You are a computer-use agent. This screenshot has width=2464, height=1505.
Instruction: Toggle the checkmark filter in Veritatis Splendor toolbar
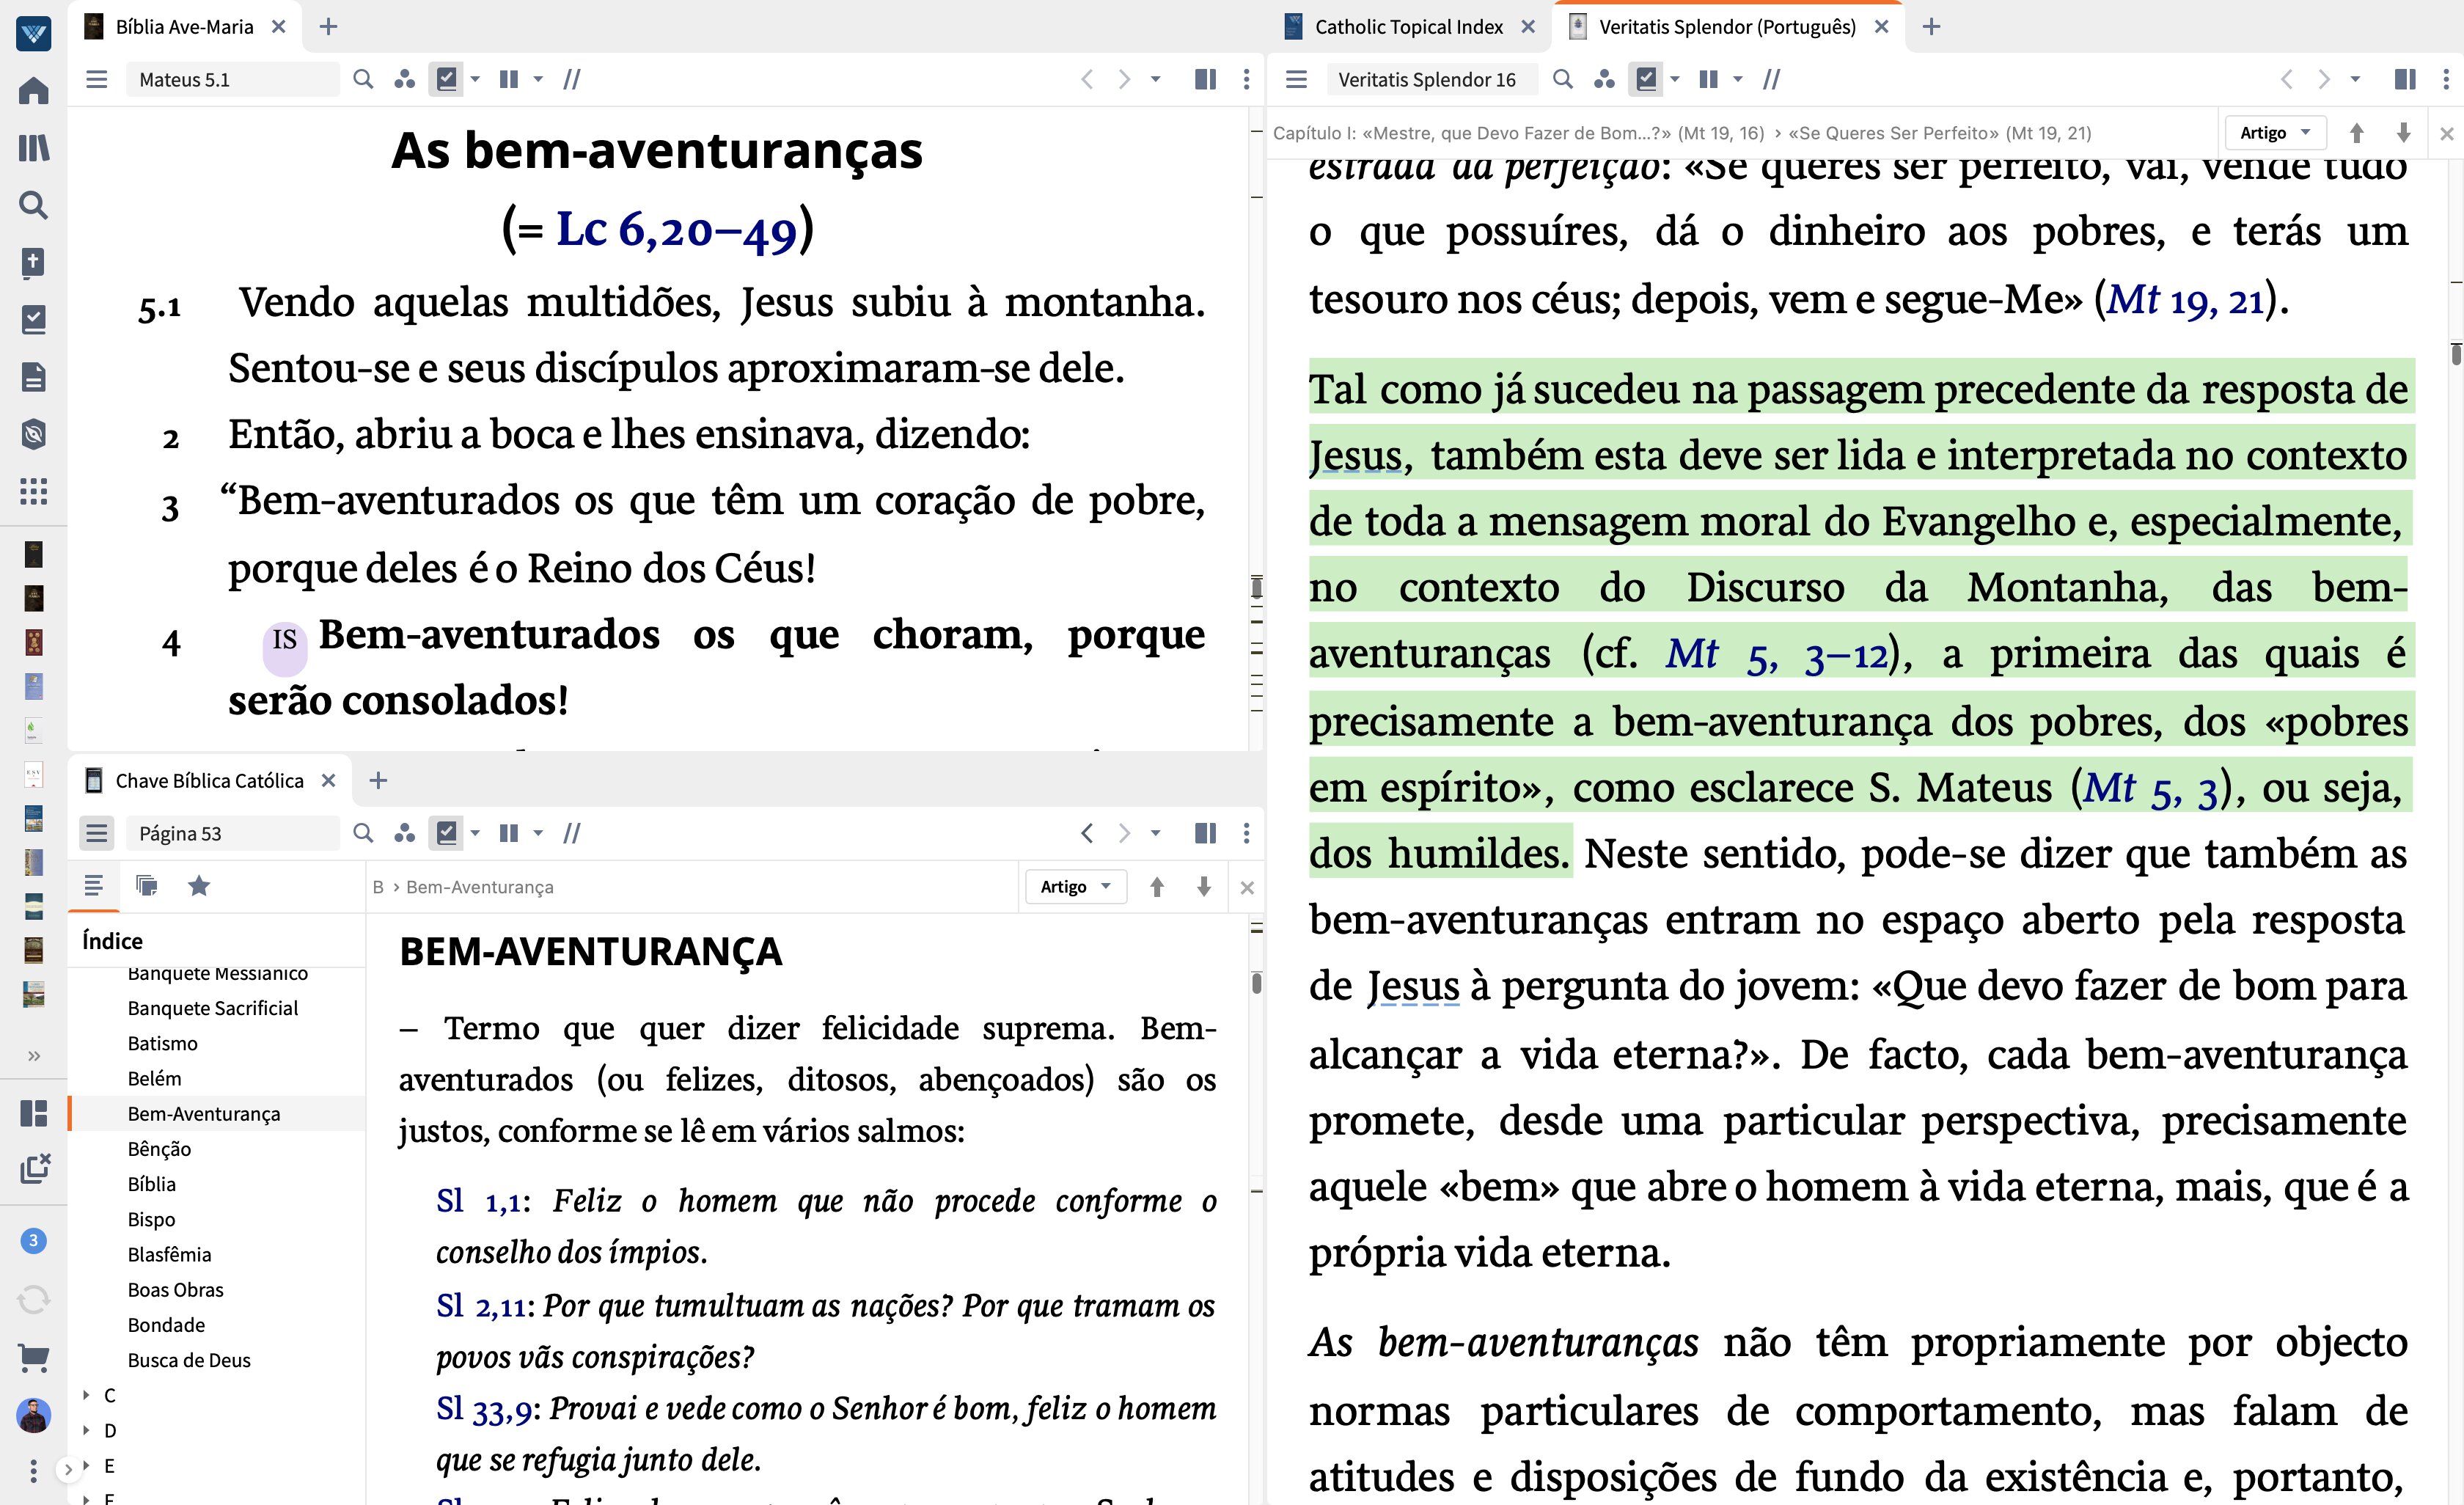click(x=1646, y=79)
